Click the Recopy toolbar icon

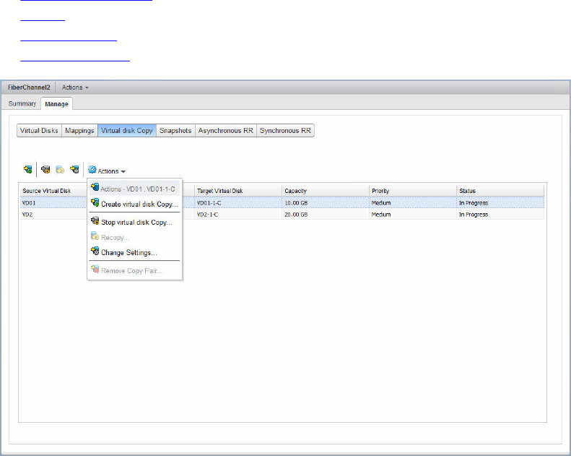click(60, 170)
